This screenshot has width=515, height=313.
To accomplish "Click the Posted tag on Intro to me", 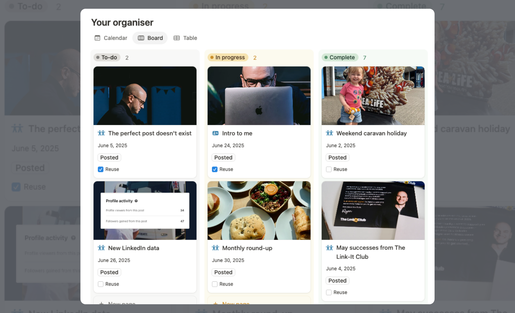I will (223, 158).
